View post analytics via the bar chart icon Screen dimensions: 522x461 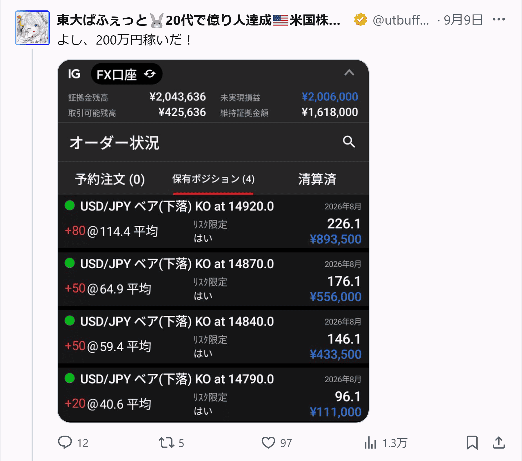(x=370, y=443)
